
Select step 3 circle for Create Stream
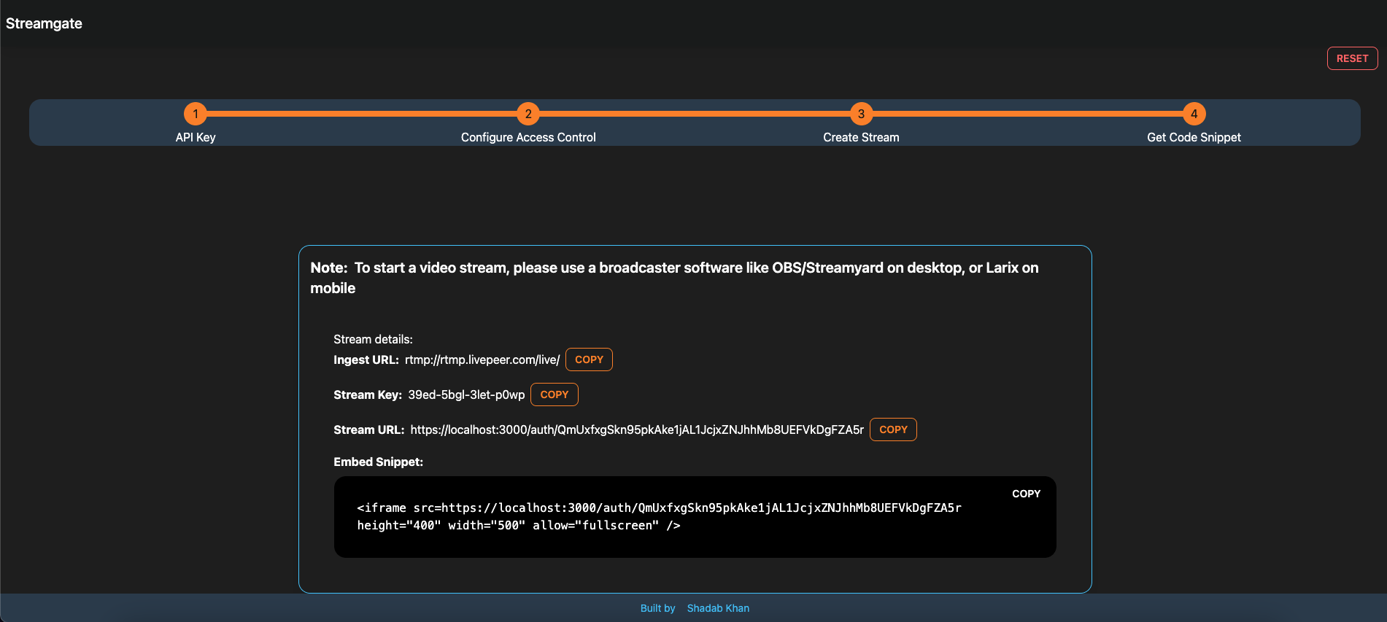861,114
